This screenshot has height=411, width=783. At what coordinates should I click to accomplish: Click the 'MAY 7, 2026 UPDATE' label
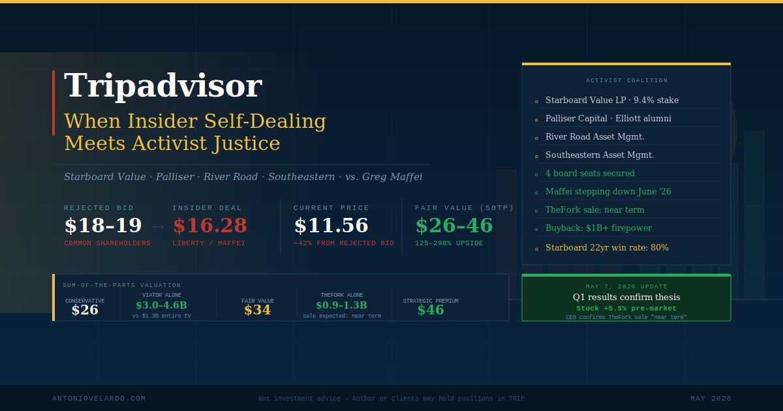point(626,287)
